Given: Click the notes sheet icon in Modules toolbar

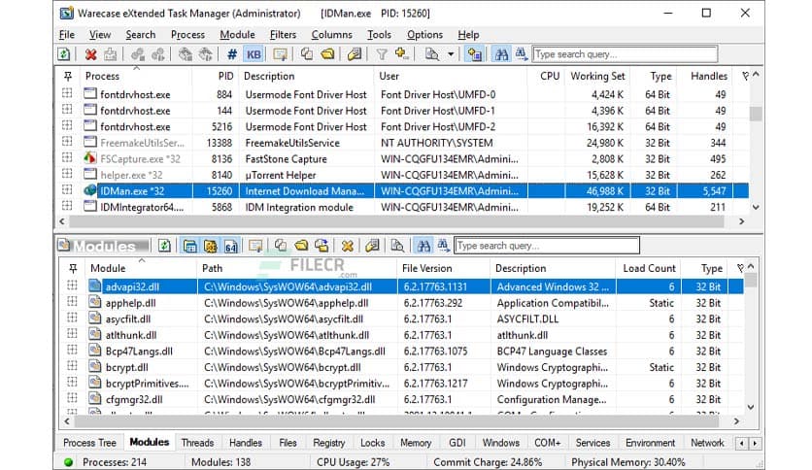Looking at the screenshot, I should coord(255,246).
